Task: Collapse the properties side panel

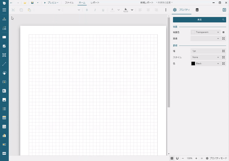Action: pyautogui.click(x=224, y=10)
